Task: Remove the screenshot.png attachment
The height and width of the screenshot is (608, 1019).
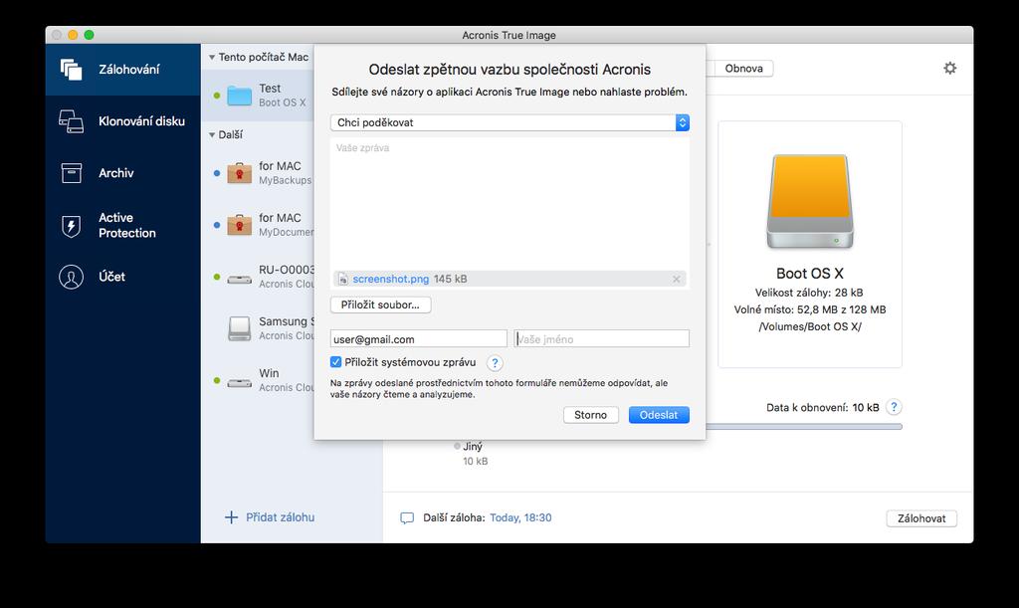Action: click(x=676, y=280)
